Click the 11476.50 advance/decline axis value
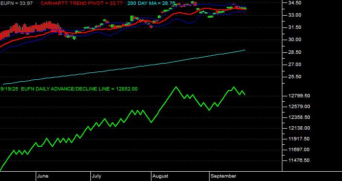 299,160
